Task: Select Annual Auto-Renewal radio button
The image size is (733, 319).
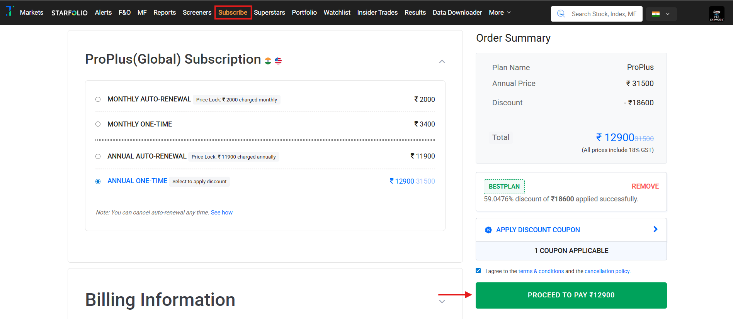Action: [x=98, y=157]
